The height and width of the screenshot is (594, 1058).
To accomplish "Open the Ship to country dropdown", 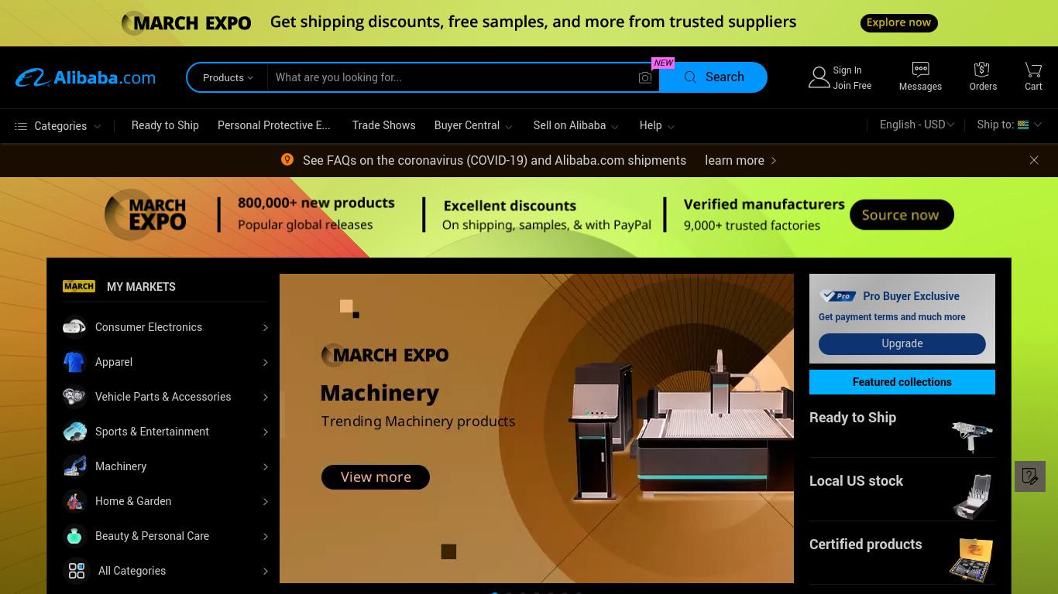I will 1009,125.
